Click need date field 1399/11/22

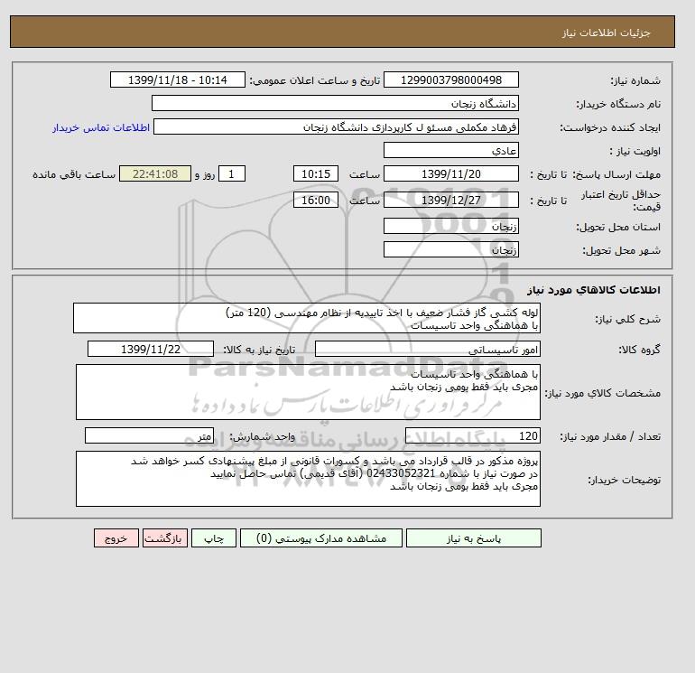point(151,349)
